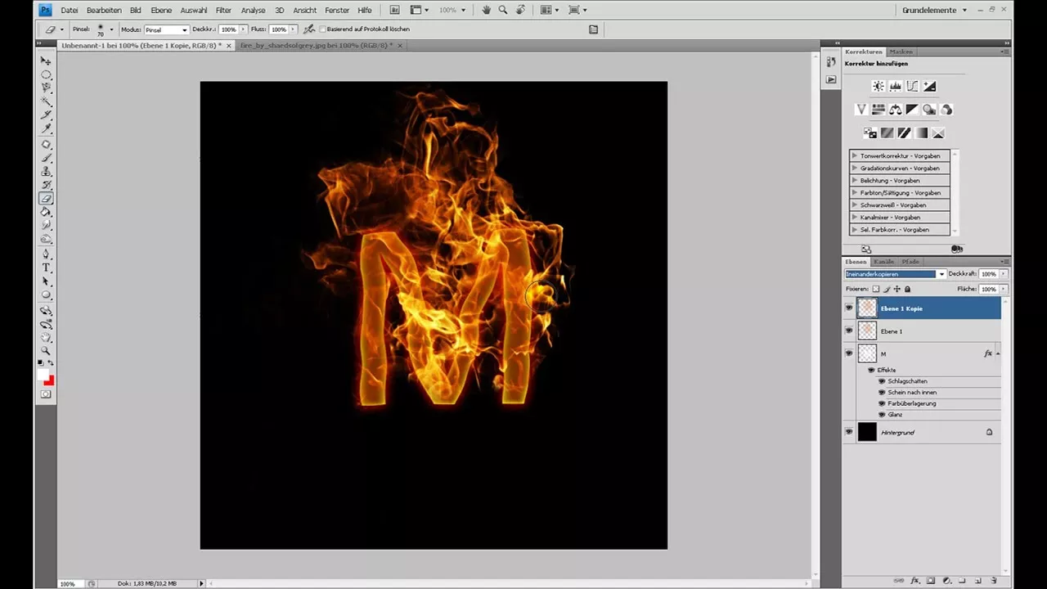
Task: Create a new layer in the Ebenen panel
Action: click(978, 582)
